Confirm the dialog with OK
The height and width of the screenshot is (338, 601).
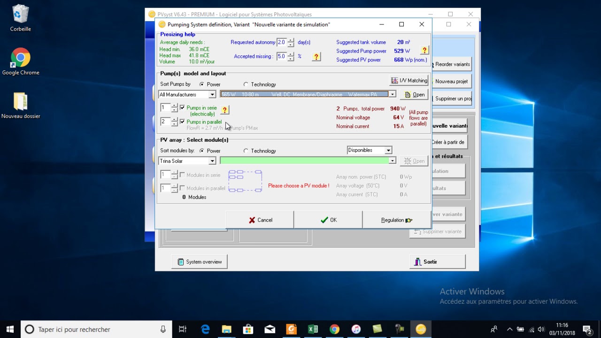click(x=328, y=220)
